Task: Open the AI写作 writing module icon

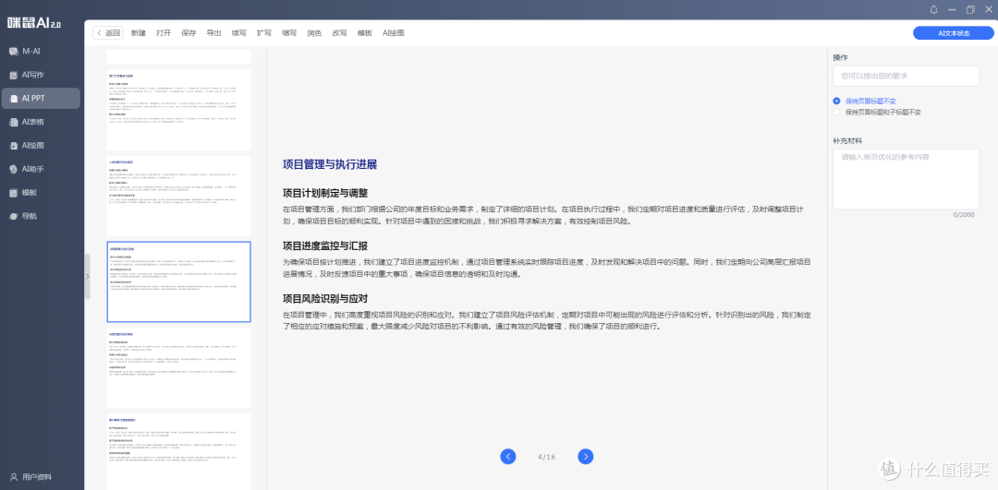Action: coord(13,75)
